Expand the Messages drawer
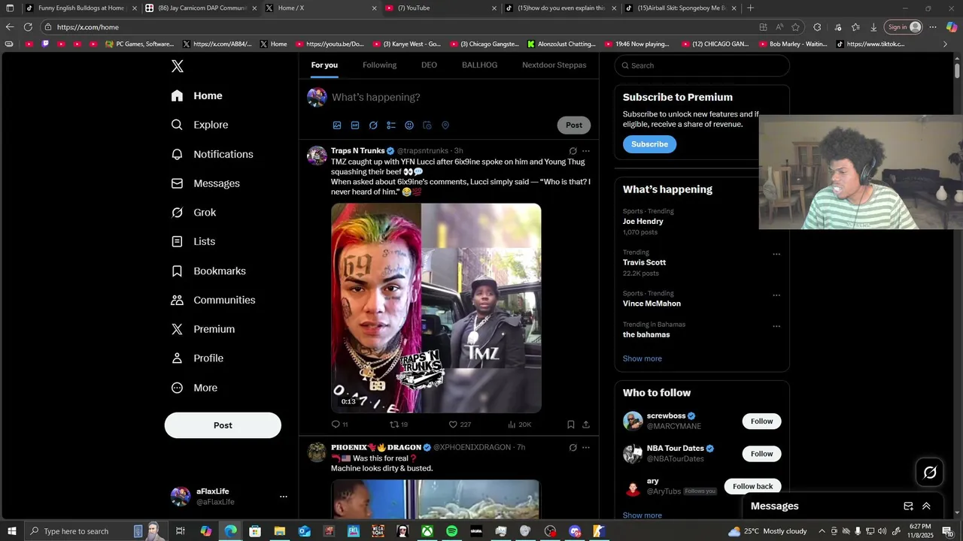Viewport: 963px width, 541px height. tap(926, 506)
